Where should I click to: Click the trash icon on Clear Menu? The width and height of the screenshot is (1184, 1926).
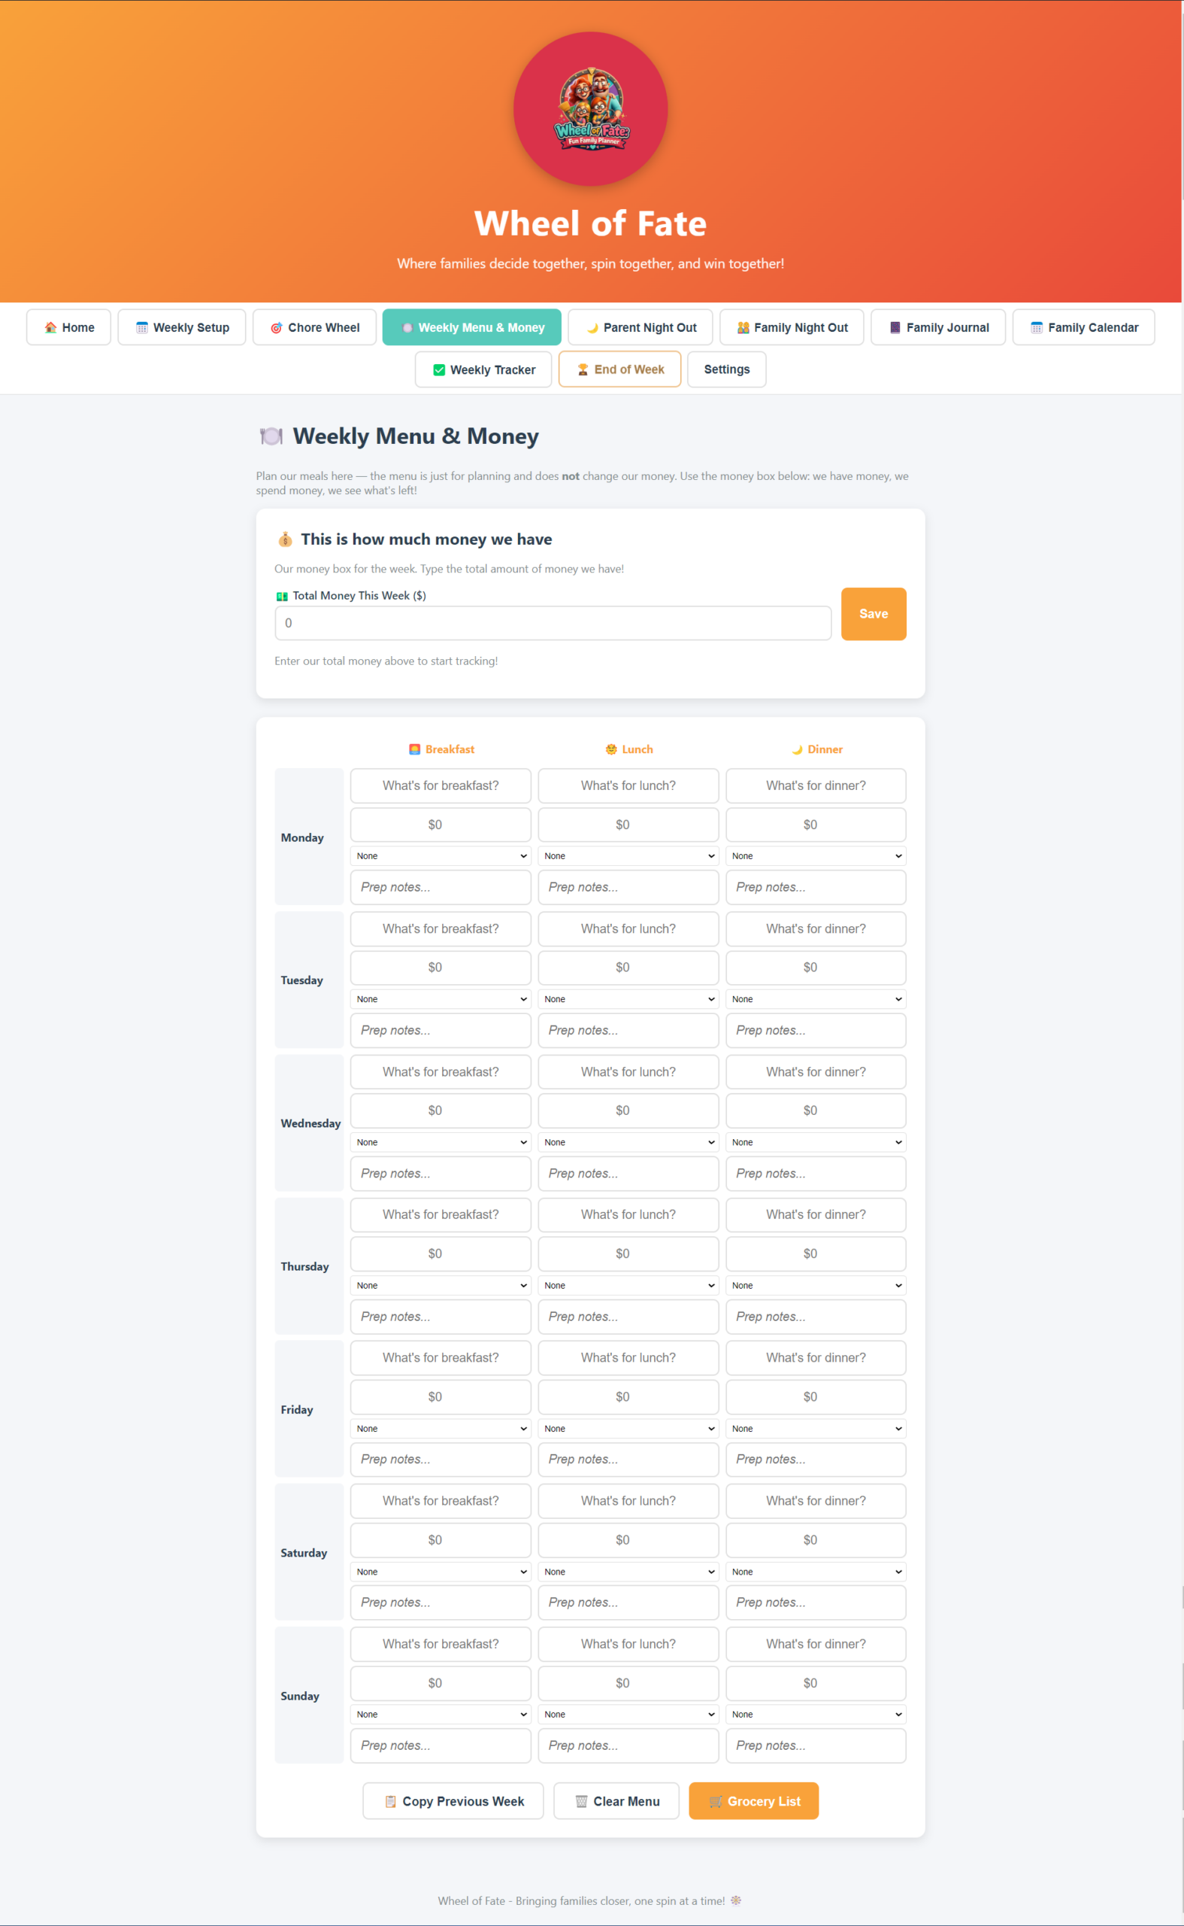click(582, 1801)
